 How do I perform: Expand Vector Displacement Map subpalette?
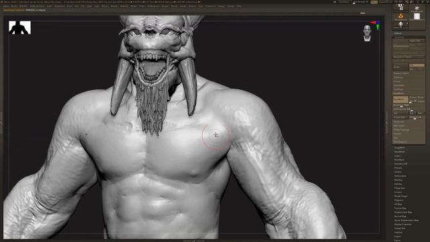(406, 220)
